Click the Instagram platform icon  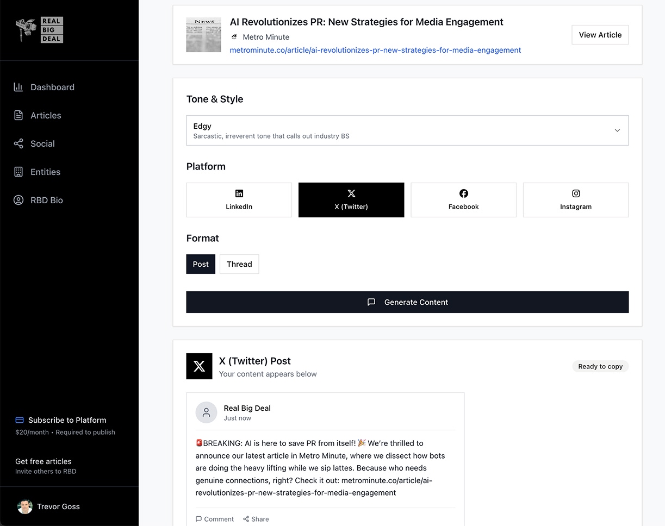pos(575,193)
